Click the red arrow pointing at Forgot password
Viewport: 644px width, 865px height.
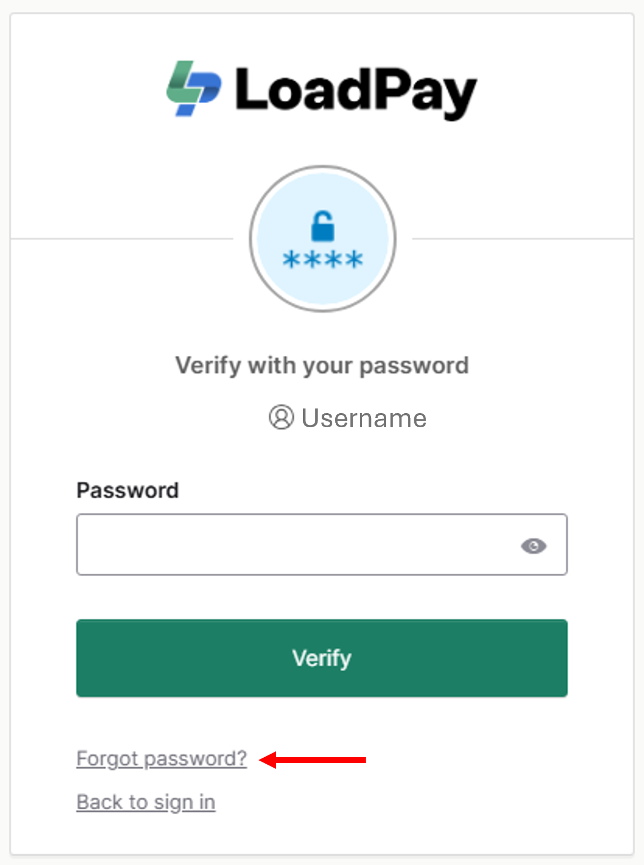[312, 760]
